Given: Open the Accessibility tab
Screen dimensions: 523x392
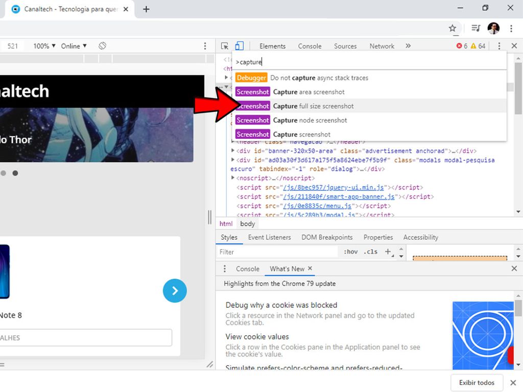Looking at the screenshot, I should (421, 237).
